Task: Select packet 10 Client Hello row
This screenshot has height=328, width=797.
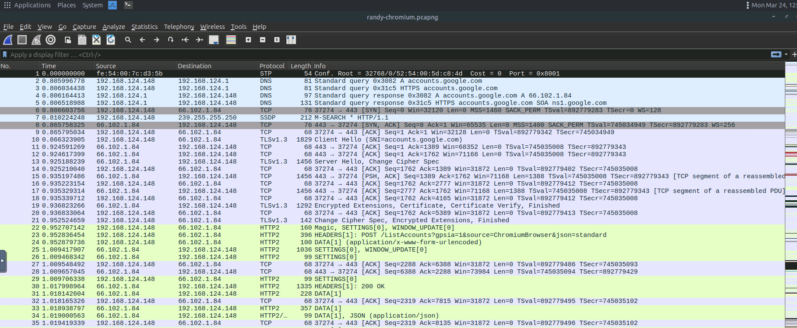Action: 392,140
